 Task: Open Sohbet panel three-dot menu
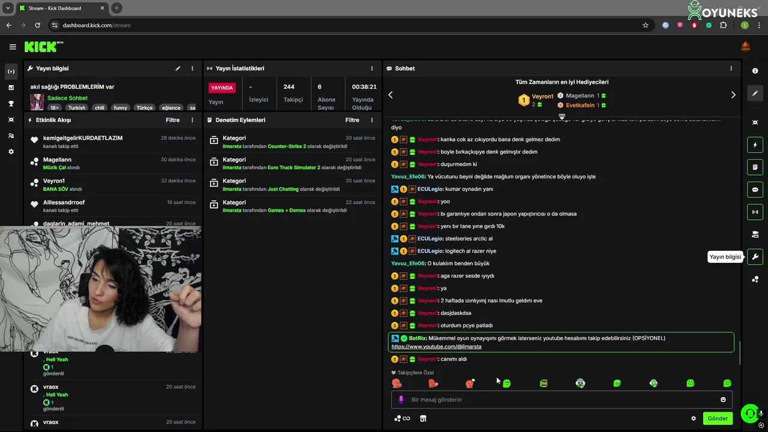coord(731,68)
